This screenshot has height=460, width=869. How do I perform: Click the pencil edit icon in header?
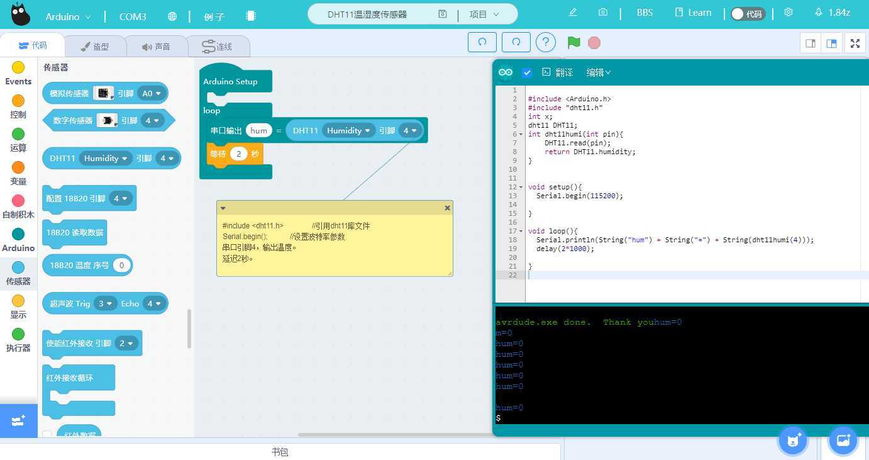573,13
